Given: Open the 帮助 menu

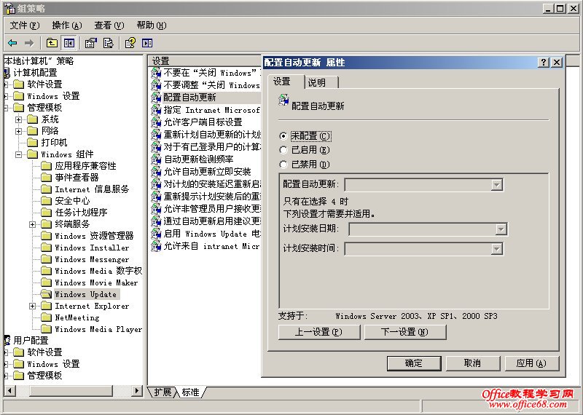Looking at the screenshot, I should (x=152, y=25).
